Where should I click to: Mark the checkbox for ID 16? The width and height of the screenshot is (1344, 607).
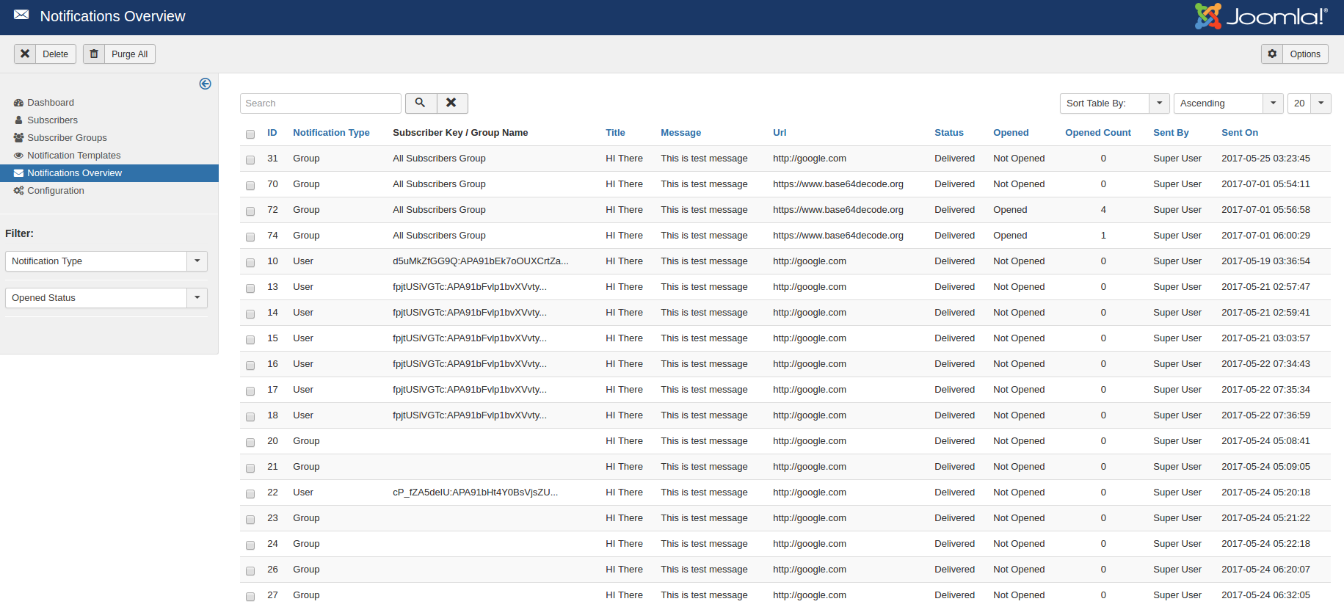[x=250, y=366]
